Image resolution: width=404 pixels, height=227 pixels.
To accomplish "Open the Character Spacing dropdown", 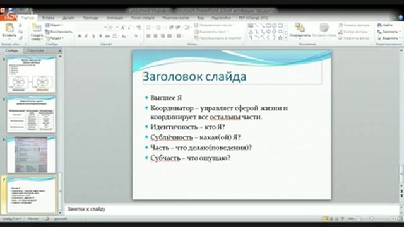I will click(x=116, y=36).
